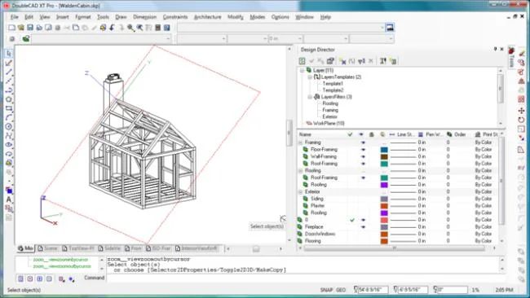Toggle visibility of the Floor-Framing layer
Viewport: 530px width, 298px height.
click(364, 150)
